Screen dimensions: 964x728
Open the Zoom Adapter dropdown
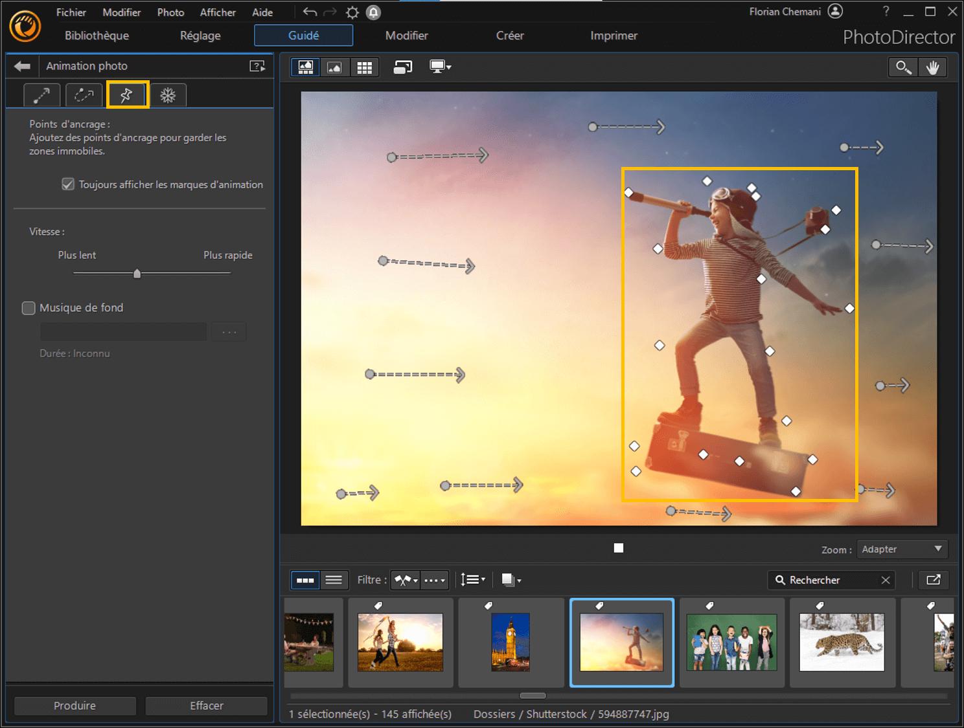tap(902, 549)
